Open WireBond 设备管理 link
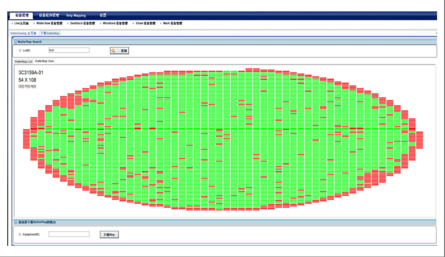The height and width of the screenshot is (257, 445). pos(115,23)
